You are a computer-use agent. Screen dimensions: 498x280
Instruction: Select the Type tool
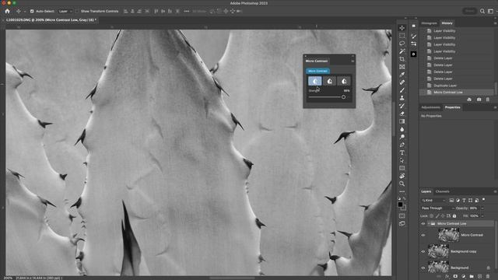[402, 152]
